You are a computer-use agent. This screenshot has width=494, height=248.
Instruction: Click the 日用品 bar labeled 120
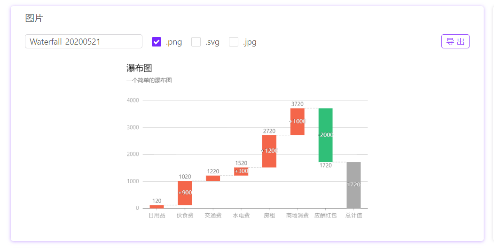157,207
